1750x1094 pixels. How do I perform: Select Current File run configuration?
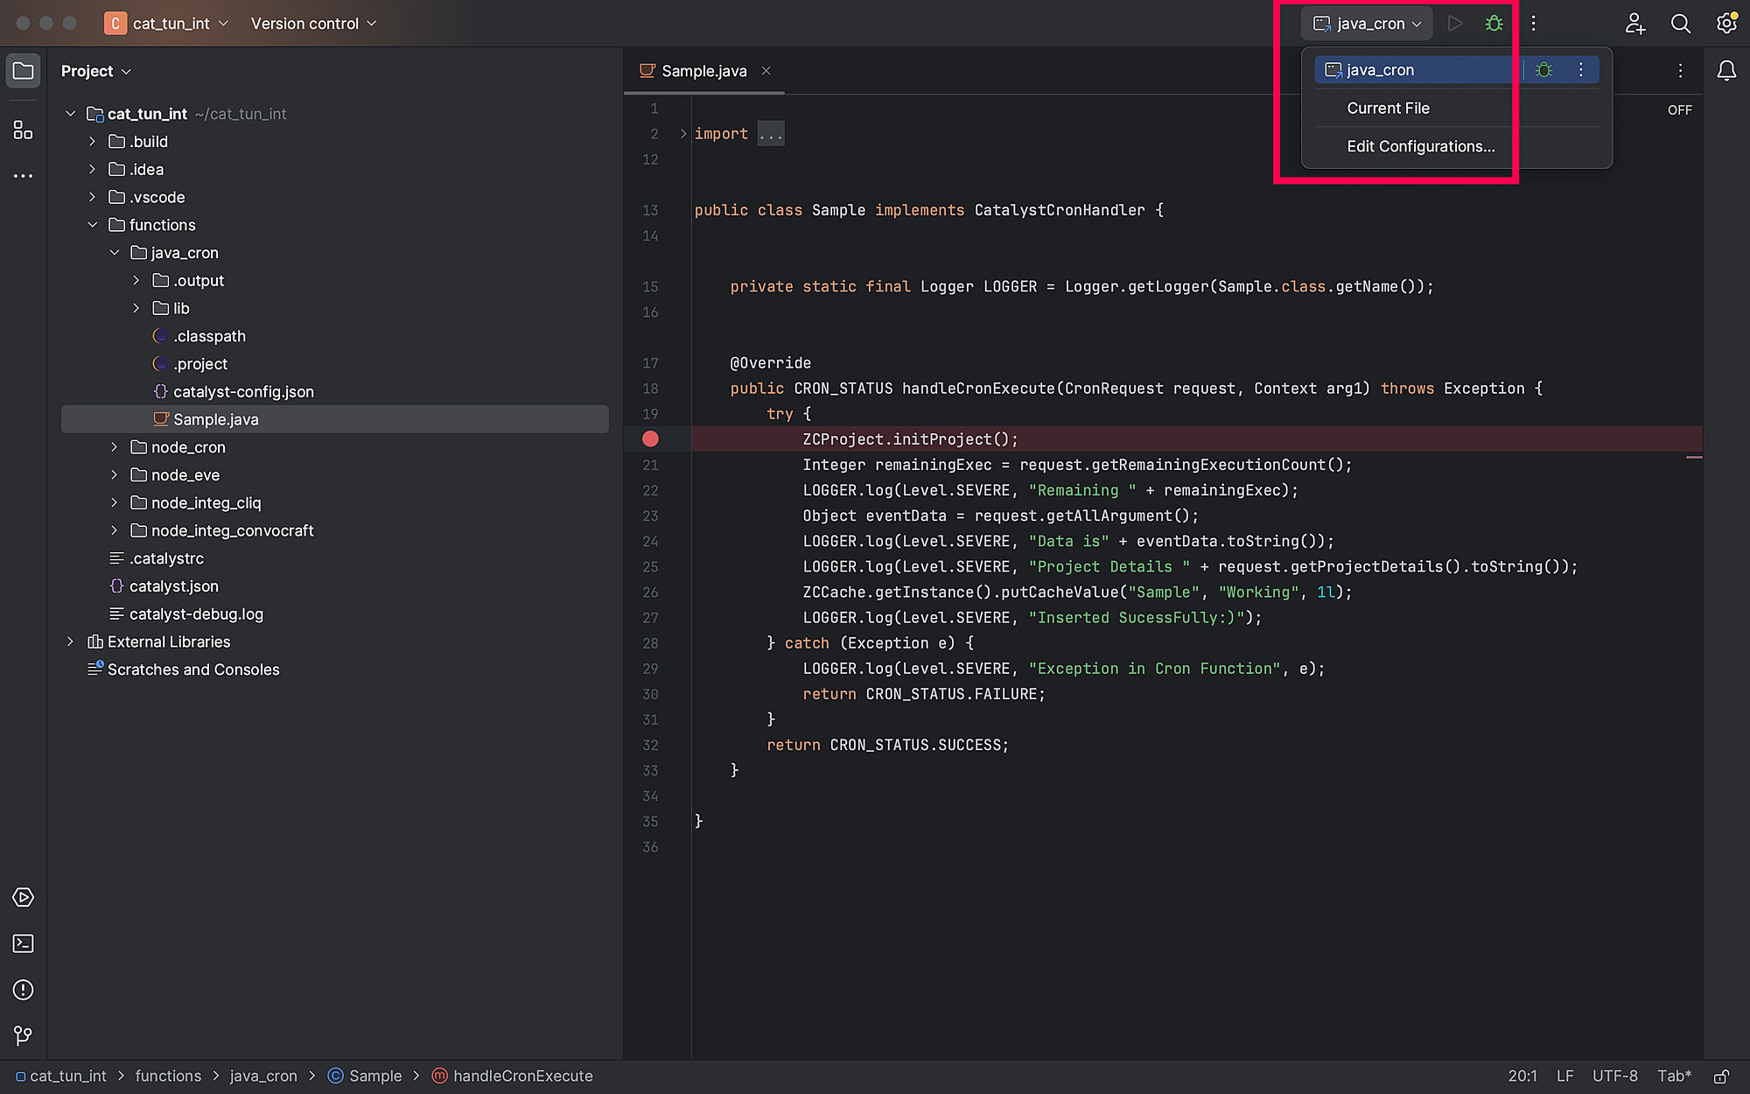click(x=1389, y=107)
